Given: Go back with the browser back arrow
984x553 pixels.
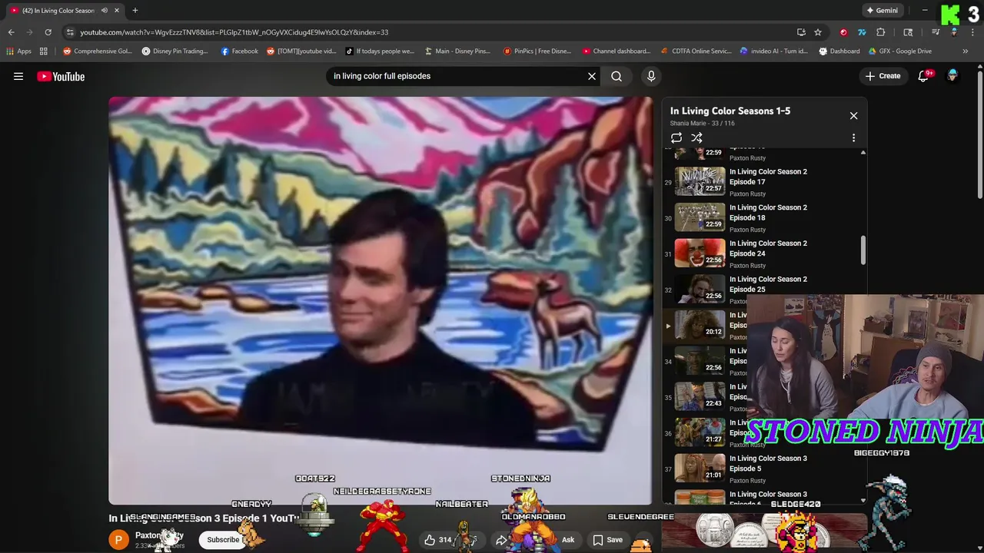Looking at the screenshot, I should pyautogui.click(x=11, y=32).
